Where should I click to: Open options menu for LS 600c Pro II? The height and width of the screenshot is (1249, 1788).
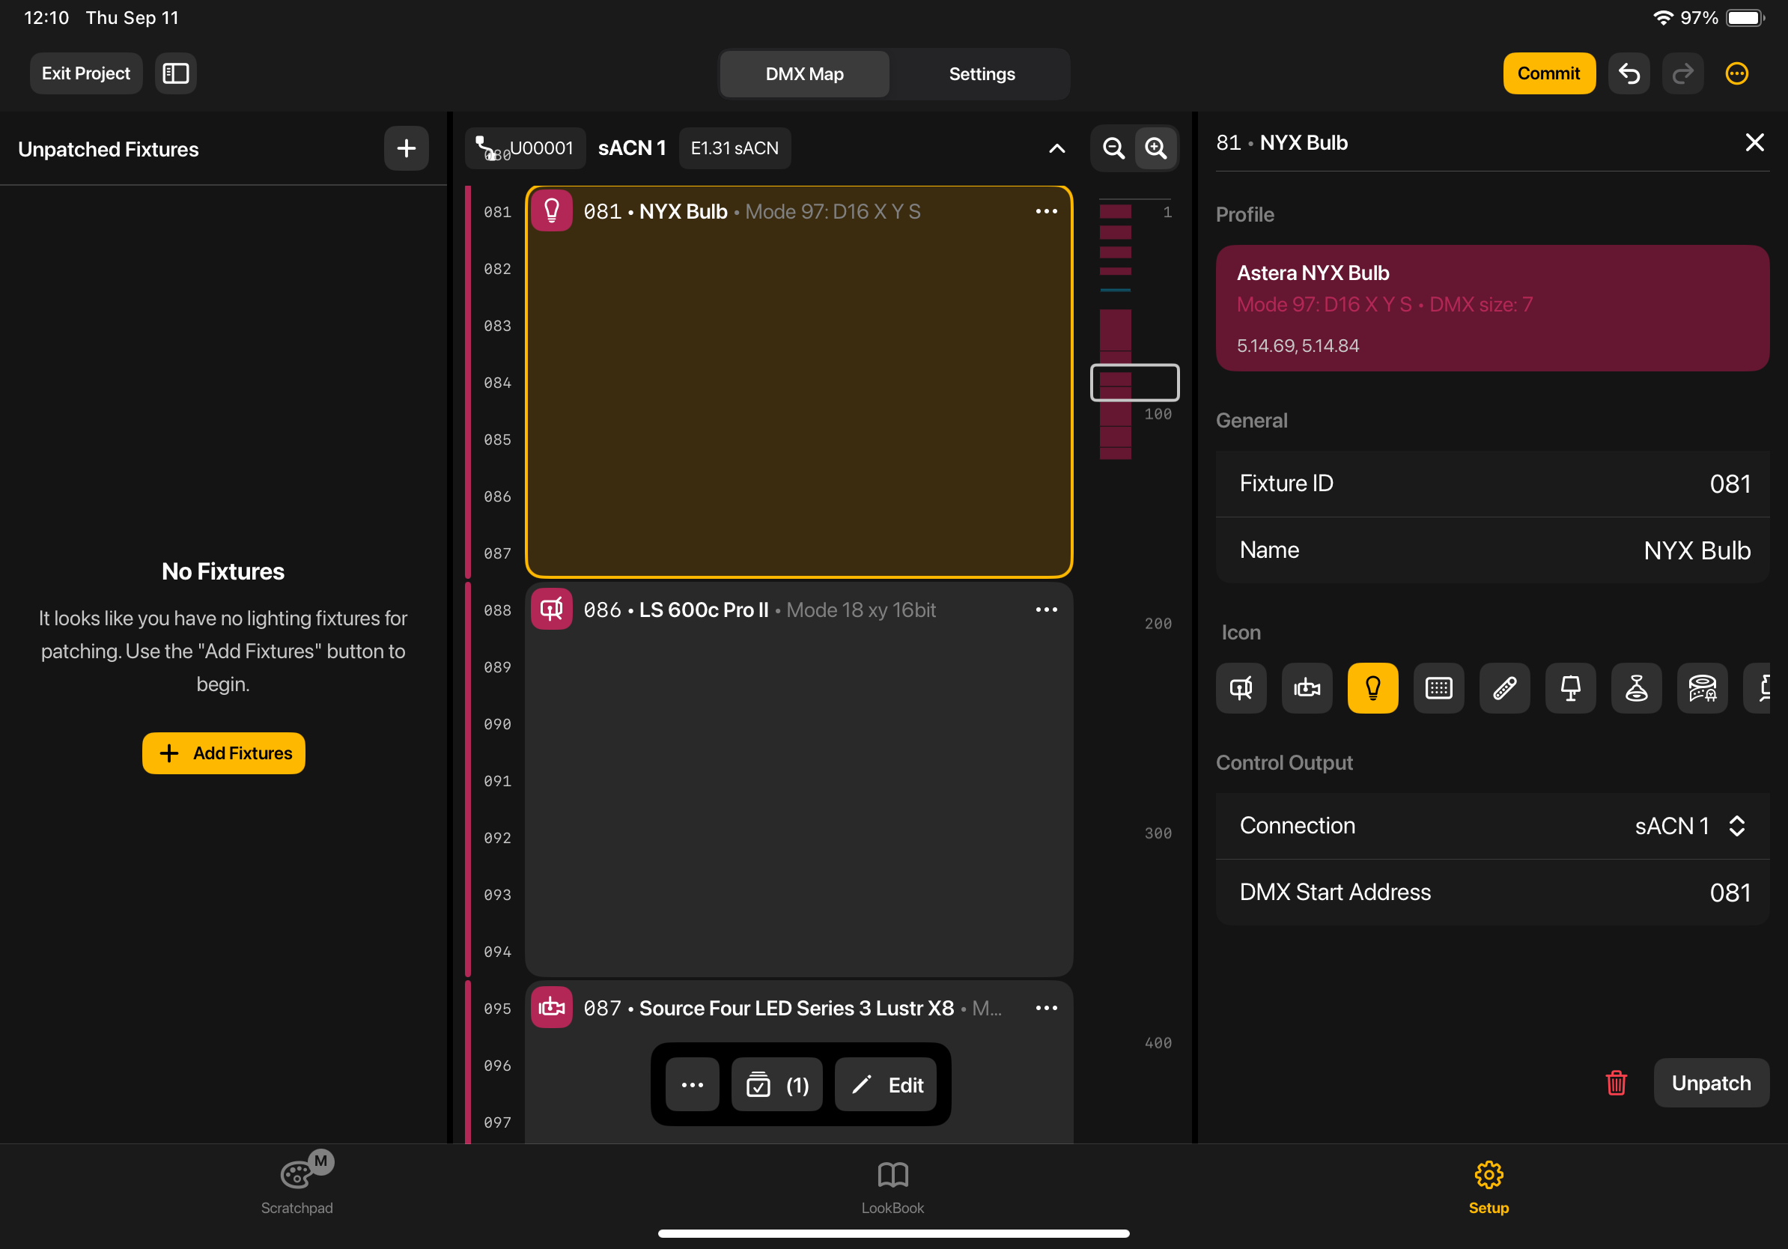click(1046, 610)
